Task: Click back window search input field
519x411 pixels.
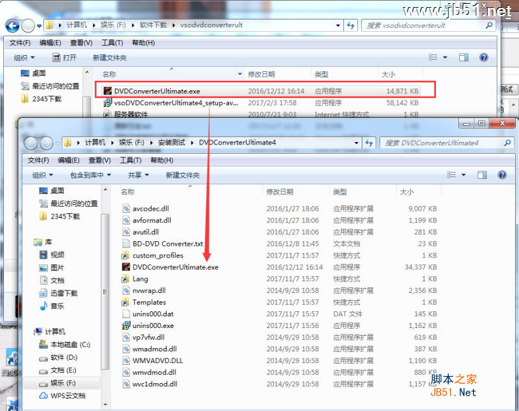Action: pyautogui.click(x=429, y=25)
